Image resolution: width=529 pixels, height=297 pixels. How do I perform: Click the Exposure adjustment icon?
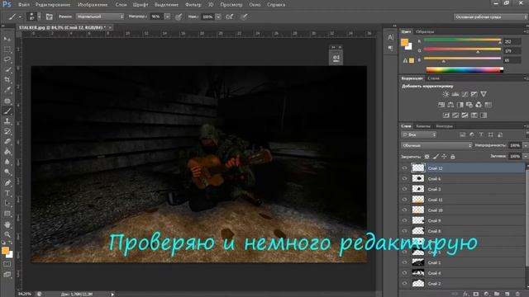coord(474,94)
